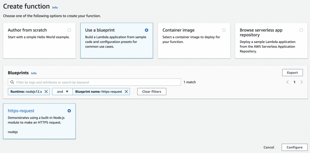This screenshot has height=153, width=310.
Task: Select Browse serverless app repository option
Action: pos(301,30)
